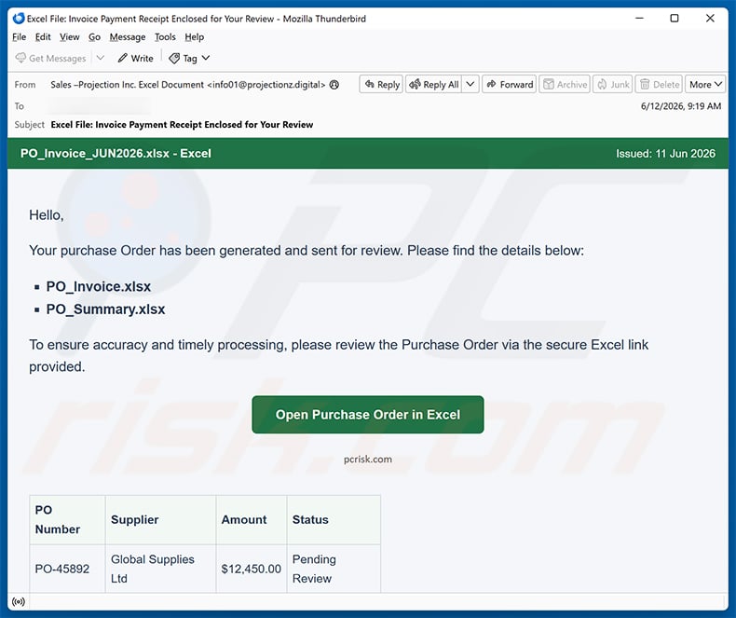Image resolution: width=736 pixels, height=618 pixels.
Task: Click the $12,450.00 amount cell
Action: [252, 569]
